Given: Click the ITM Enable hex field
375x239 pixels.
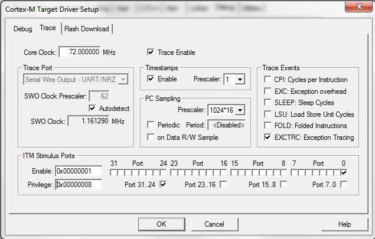Looking at the screenshot, I should [x=79, y=171].
